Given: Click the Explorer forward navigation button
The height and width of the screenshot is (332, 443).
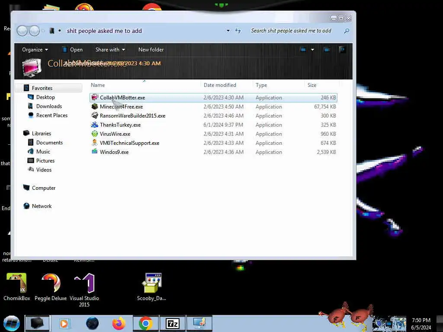Looking at the screenshot, I should tap(35, 31).
